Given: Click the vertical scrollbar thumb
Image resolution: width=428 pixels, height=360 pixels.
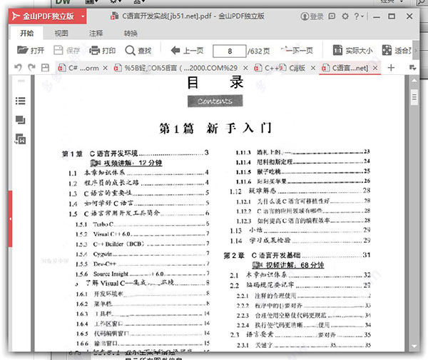Looking at the screenshot, I should 414,97.
